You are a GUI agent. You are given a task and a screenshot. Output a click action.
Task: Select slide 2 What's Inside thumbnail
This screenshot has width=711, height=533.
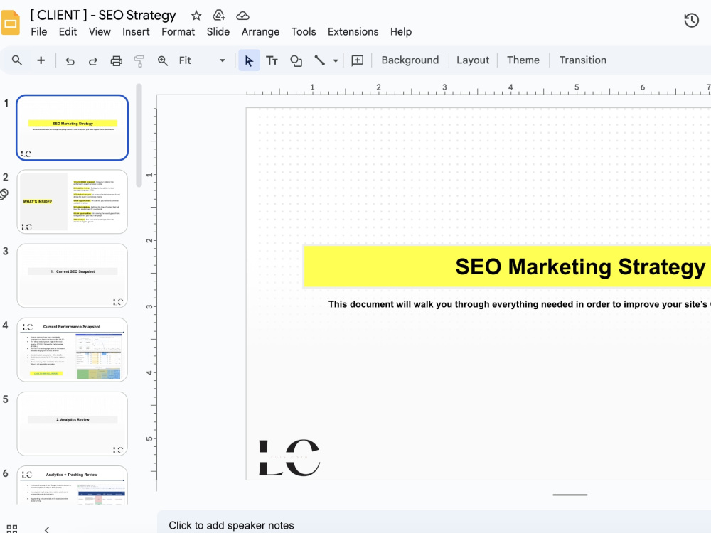(72, 202)
